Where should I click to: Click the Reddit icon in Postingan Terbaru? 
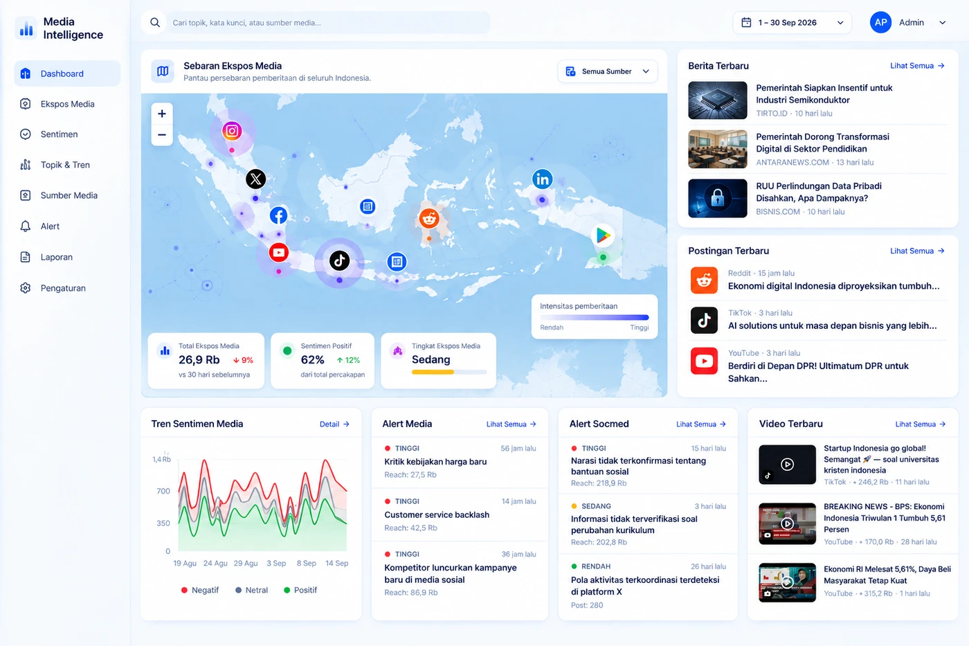coord(704,280)
